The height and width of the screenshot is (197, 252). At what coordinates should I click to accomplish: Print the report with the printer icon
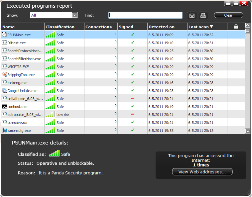(203, 15)
